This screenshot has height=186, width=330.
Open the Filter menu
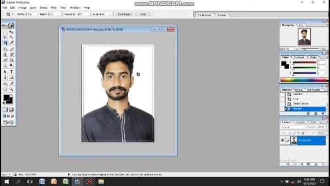click(x=54, y=8)
